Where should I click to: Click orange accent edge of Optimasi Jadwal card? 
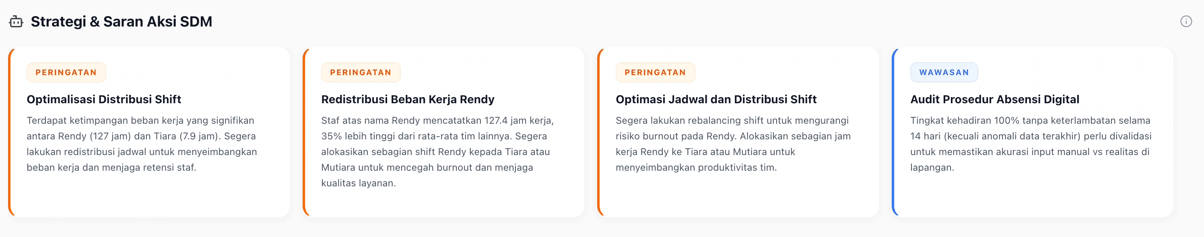pos(599,132)
